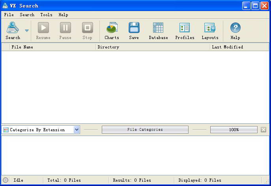Image resolution: width=271 pixels, height=186 pixels.
Task: Open the File menu
Action: (x=9, y=15)
